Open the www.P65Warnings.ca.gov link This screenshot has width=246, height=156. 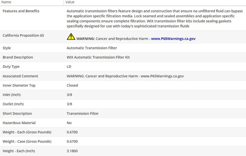[173, 39]
